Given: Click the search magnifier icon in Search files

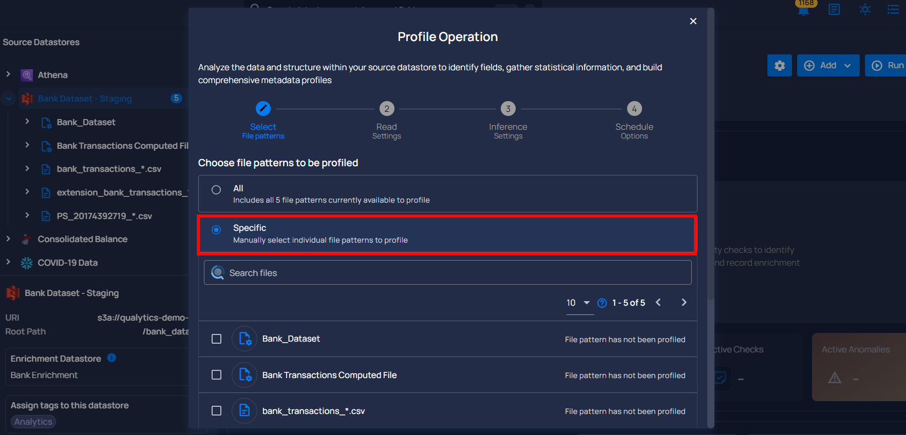Looking at the screenshot, I should [218, 272].
